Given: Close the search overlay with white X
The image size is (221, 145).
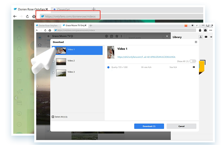Looking at the screenshot, I should tap(167, 36).
